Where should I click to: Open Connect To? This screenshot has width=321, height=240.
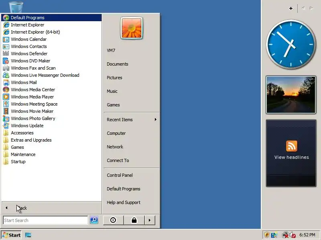point(131,160)
